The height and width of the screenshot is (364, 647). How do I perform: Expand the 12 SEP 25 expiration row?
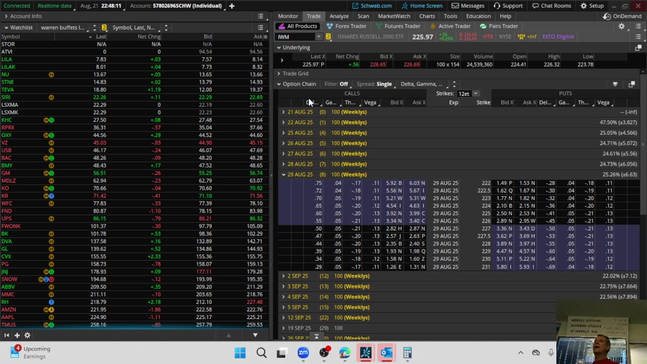coord(284,317)
